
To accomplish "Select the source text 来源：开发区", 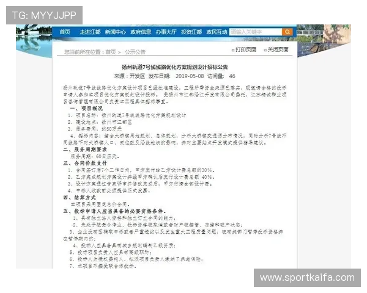I will [x=130, y=76].
